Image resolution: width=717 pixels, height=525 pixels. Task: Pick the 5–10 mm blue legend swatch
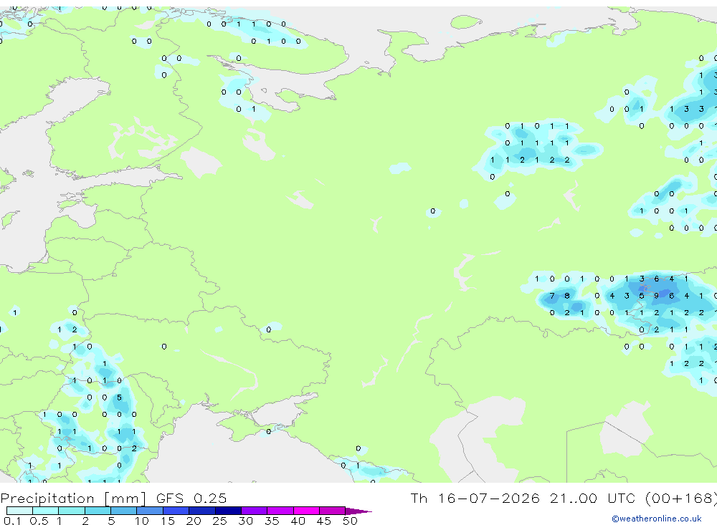coord(123,511)
